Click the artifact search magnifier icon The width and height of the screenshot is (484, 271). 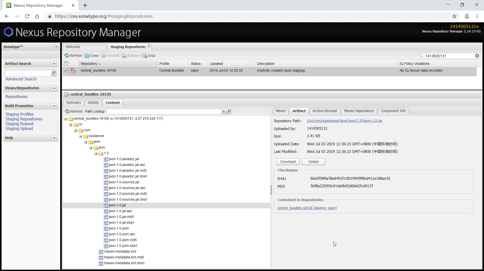click(x=54, y=73)
